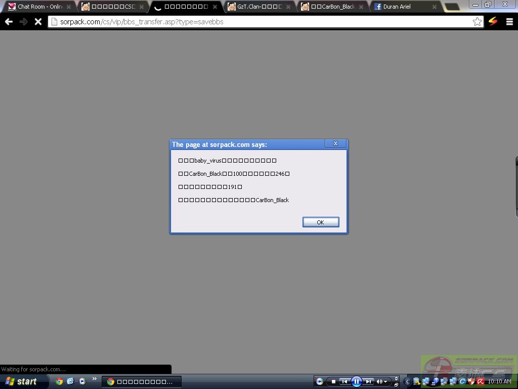Click the lightning bolt extension icon
The image size is (518, 389).
click(493, 22)
